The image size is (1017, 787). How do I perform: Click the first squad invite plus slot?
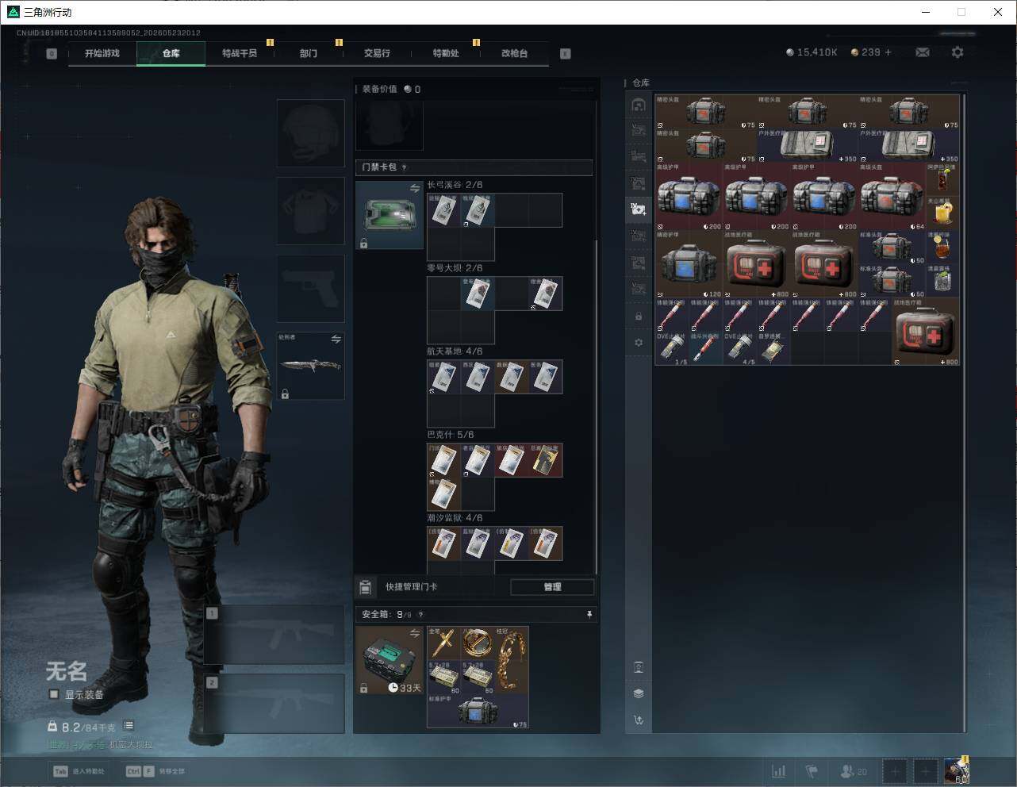point(895,771)
